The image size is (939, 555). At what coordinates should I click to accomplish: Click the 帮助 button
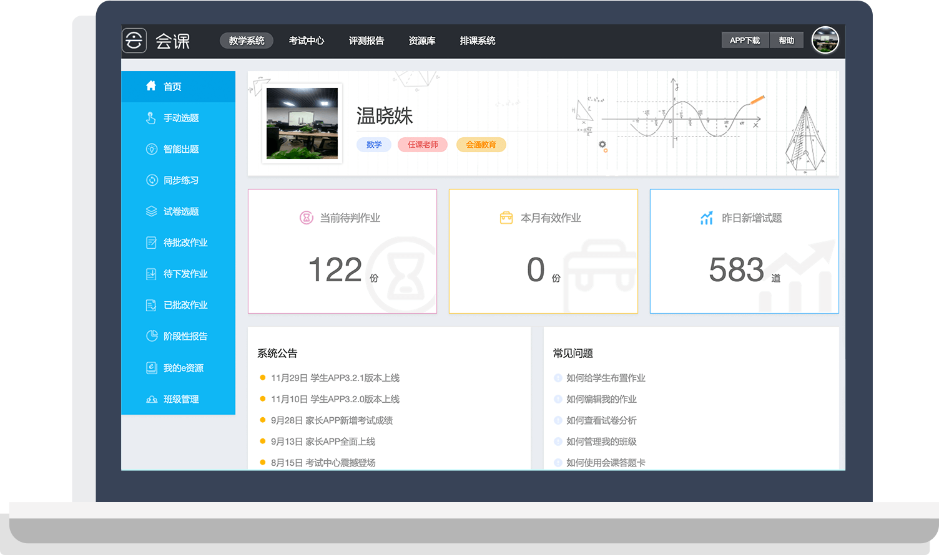point(787,41)
